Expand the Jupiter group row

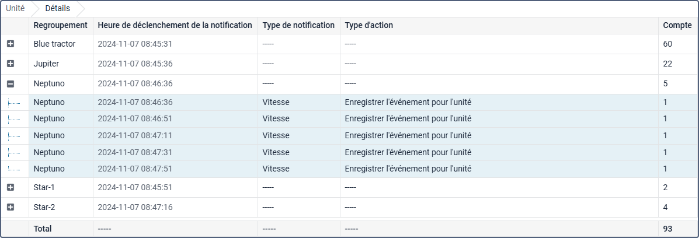[11, 64]
